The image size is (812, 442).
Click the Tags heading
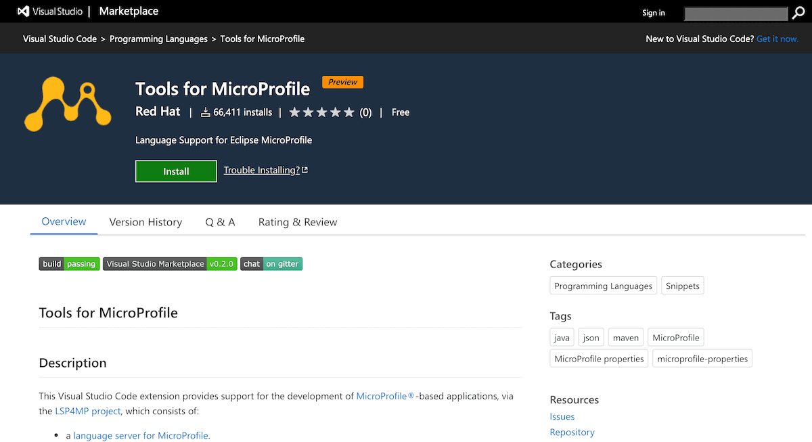pyautogui.click(x=561, y=315)
